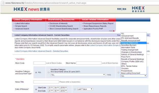The width and height of the screenshot is (159, 93).
Task: Open the Headline Category ALL dropdown
Action: pyautogui.click(x=78, y=75)
